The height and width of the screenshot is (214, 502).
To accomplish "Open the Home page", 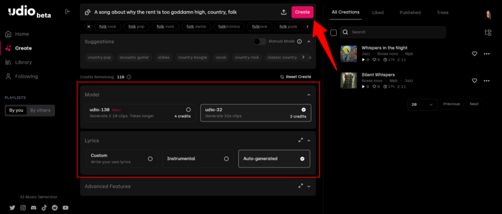I will point(17,34).
